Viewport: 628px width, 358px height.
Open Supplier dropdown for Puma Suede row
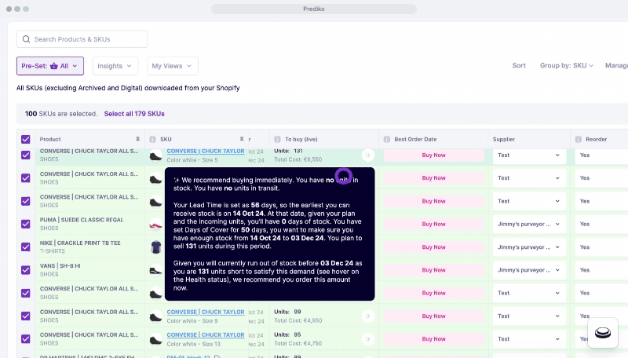tap(528, 224)
